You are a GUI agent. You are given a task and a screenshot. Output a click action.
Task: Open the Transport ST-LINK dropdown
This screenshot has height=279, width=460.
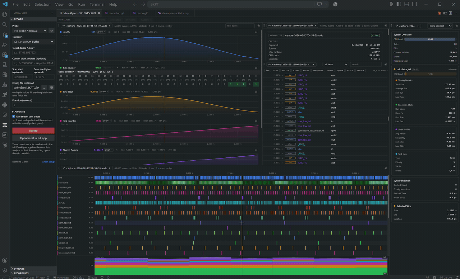(33, 42)
